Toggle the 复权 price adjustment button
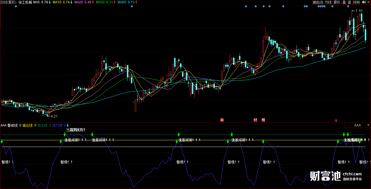Screen dimensions: 371x189 pos(337,2)
